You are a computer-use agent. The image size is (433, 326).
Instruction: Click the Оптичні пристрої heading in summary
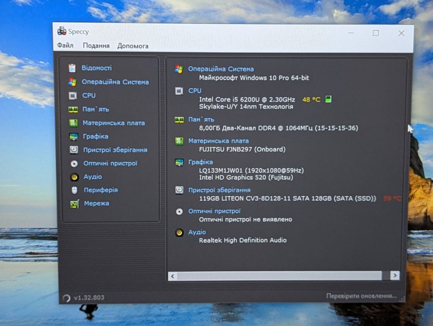[214, 211]
